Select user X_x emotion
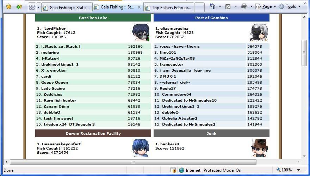310x176 pixels. point(54,70)
